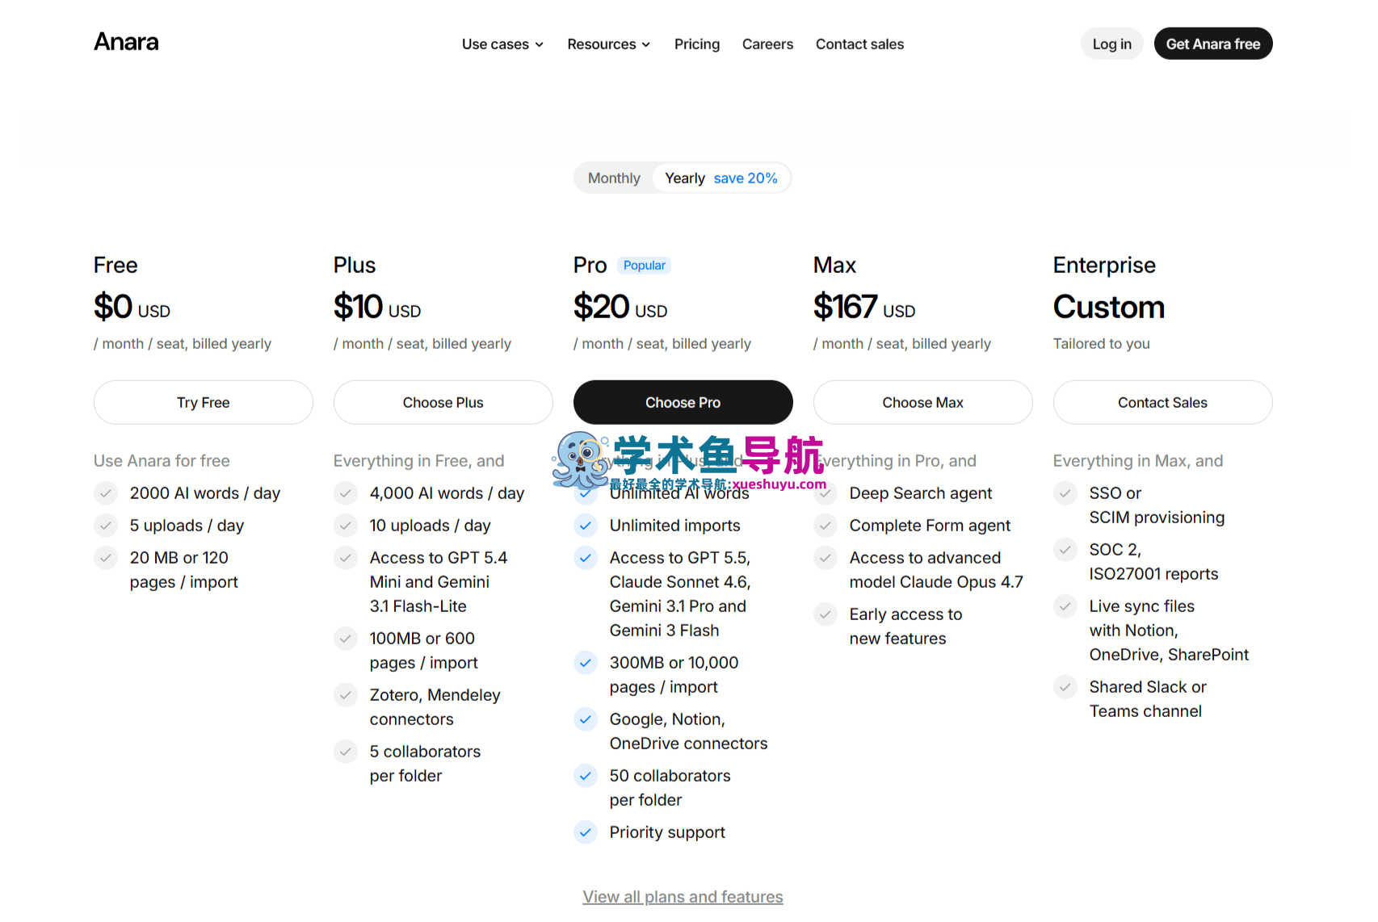Image resolution: width=1378 pixels, height=922 pixels.
Task: Click '4,000 AI words / day' feature
Action: (x=447, y=493)
